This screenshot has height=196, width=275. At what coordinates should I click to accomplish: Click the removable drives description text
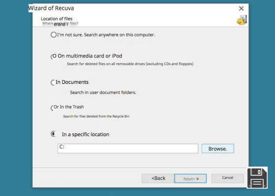click(x=130, y=64)
